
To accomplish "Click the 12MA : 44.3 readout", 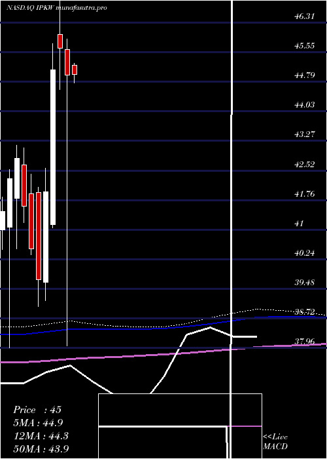I will pyautogui.click(x=41, y=436).
